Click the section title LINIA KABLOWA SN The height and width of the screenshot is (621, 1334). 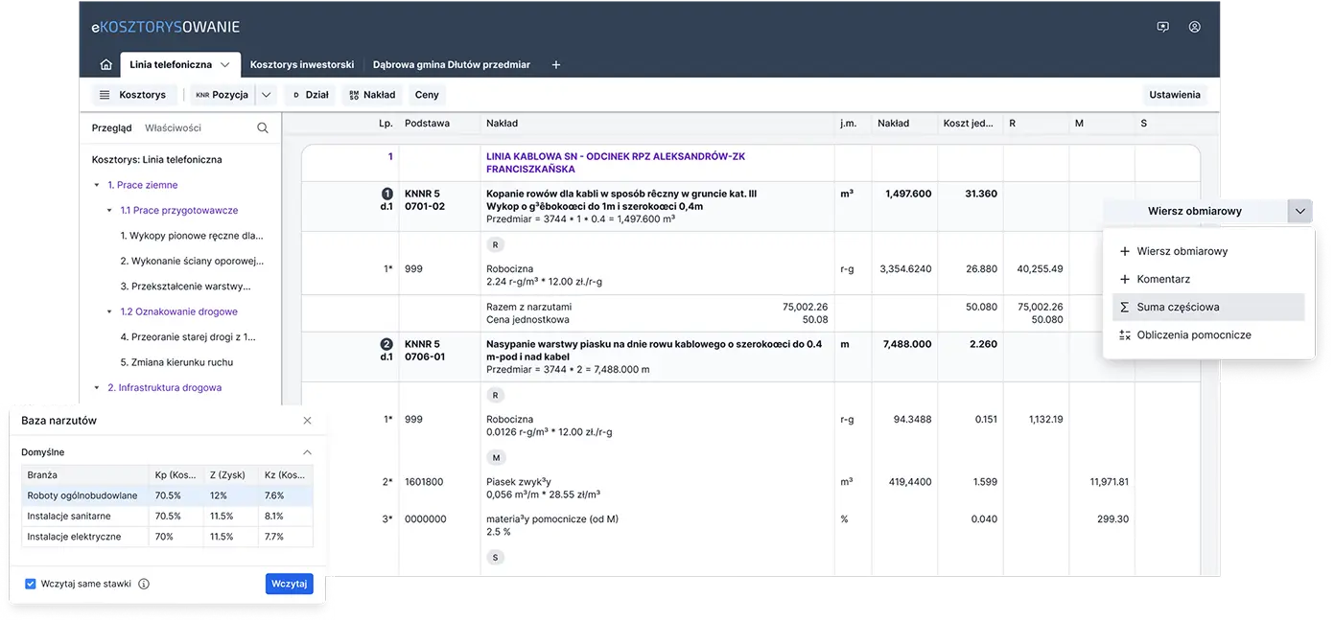tap(616, 163)
